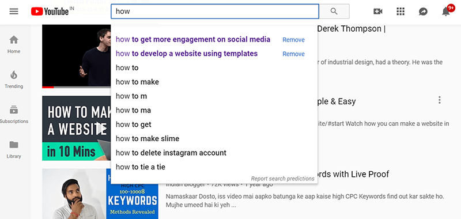Select 'how to develop a website using templates'

coord(187,54)
